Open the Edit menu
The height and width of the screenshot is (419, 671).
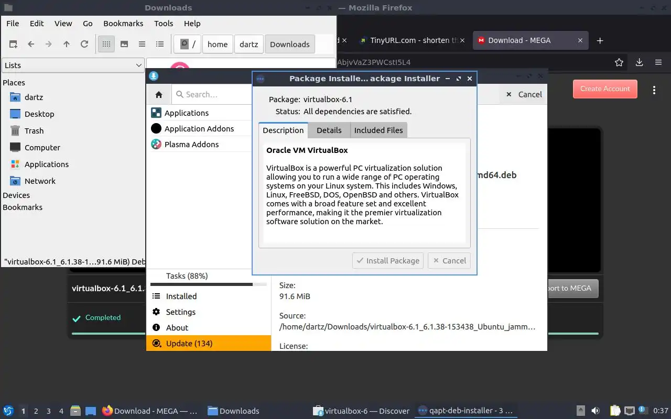pyautogui.click(x=37, y=24)
